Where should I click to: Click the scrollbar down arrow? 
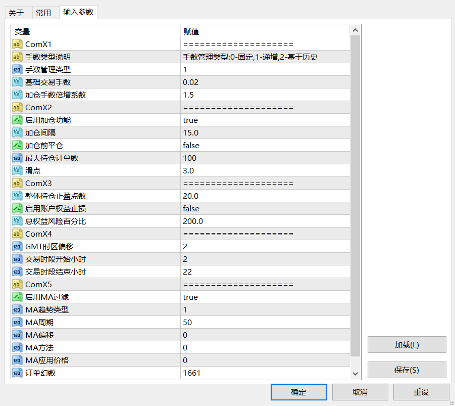[355, 373]
